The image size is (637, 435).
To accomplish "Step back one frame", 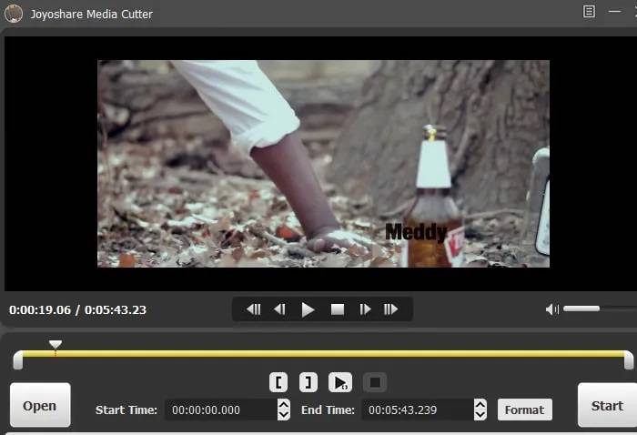I will [x=280, y=309].
